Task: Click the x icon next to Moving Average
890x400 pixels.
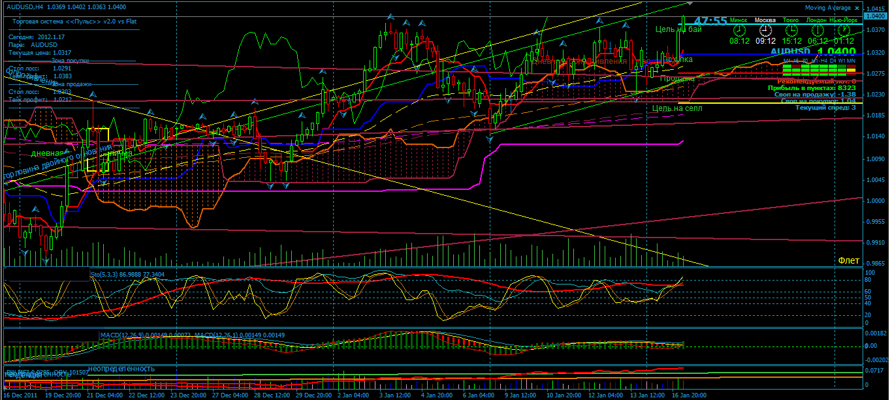Action: tap(857, 8)
